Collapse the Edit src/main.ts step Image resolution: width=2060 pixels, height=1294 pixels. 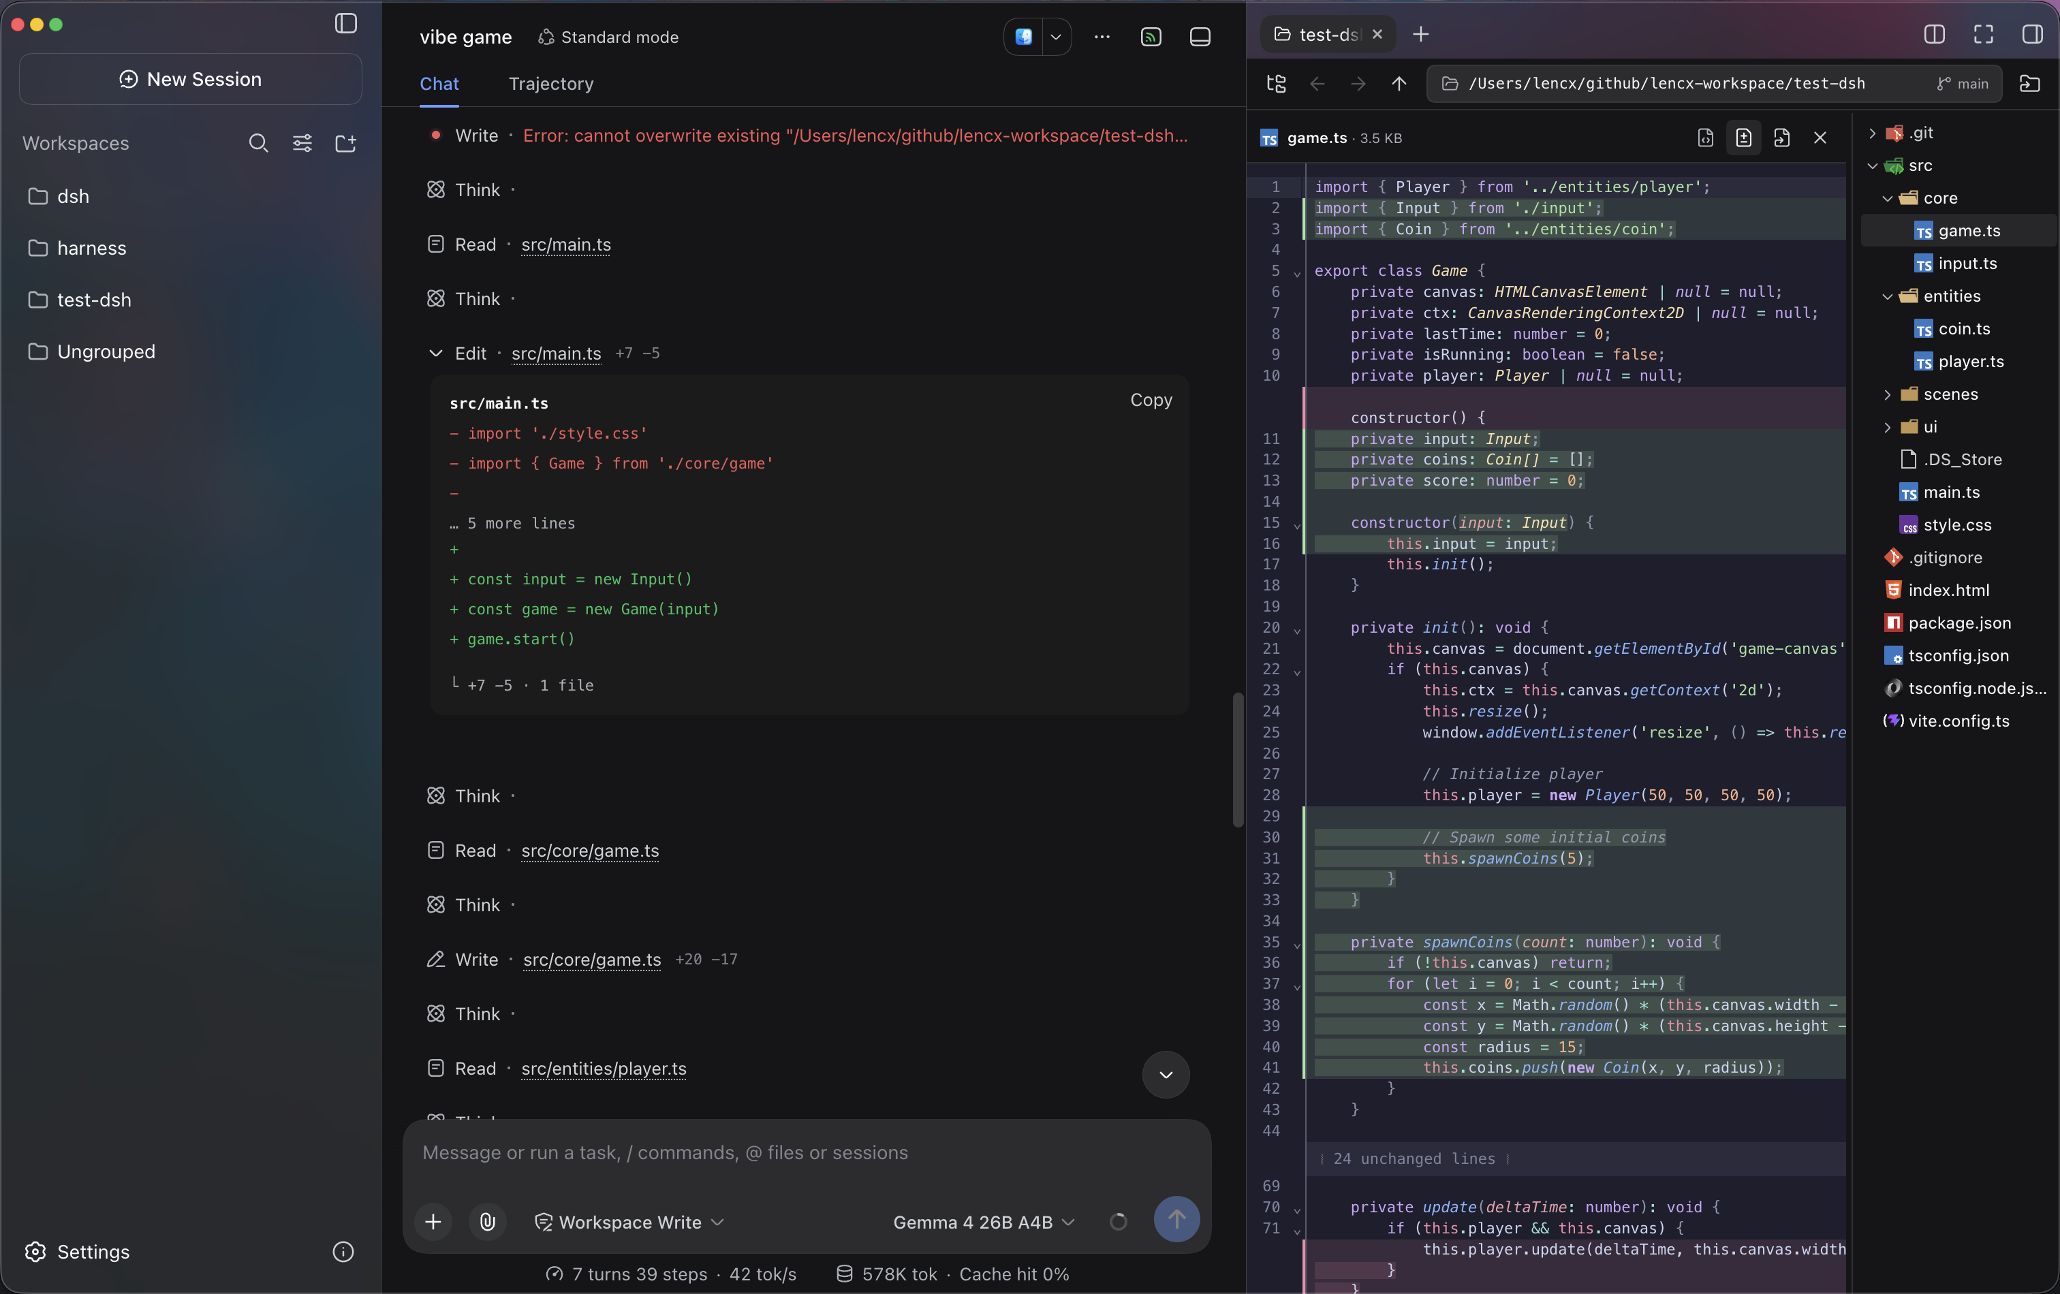tap(435, 353)
